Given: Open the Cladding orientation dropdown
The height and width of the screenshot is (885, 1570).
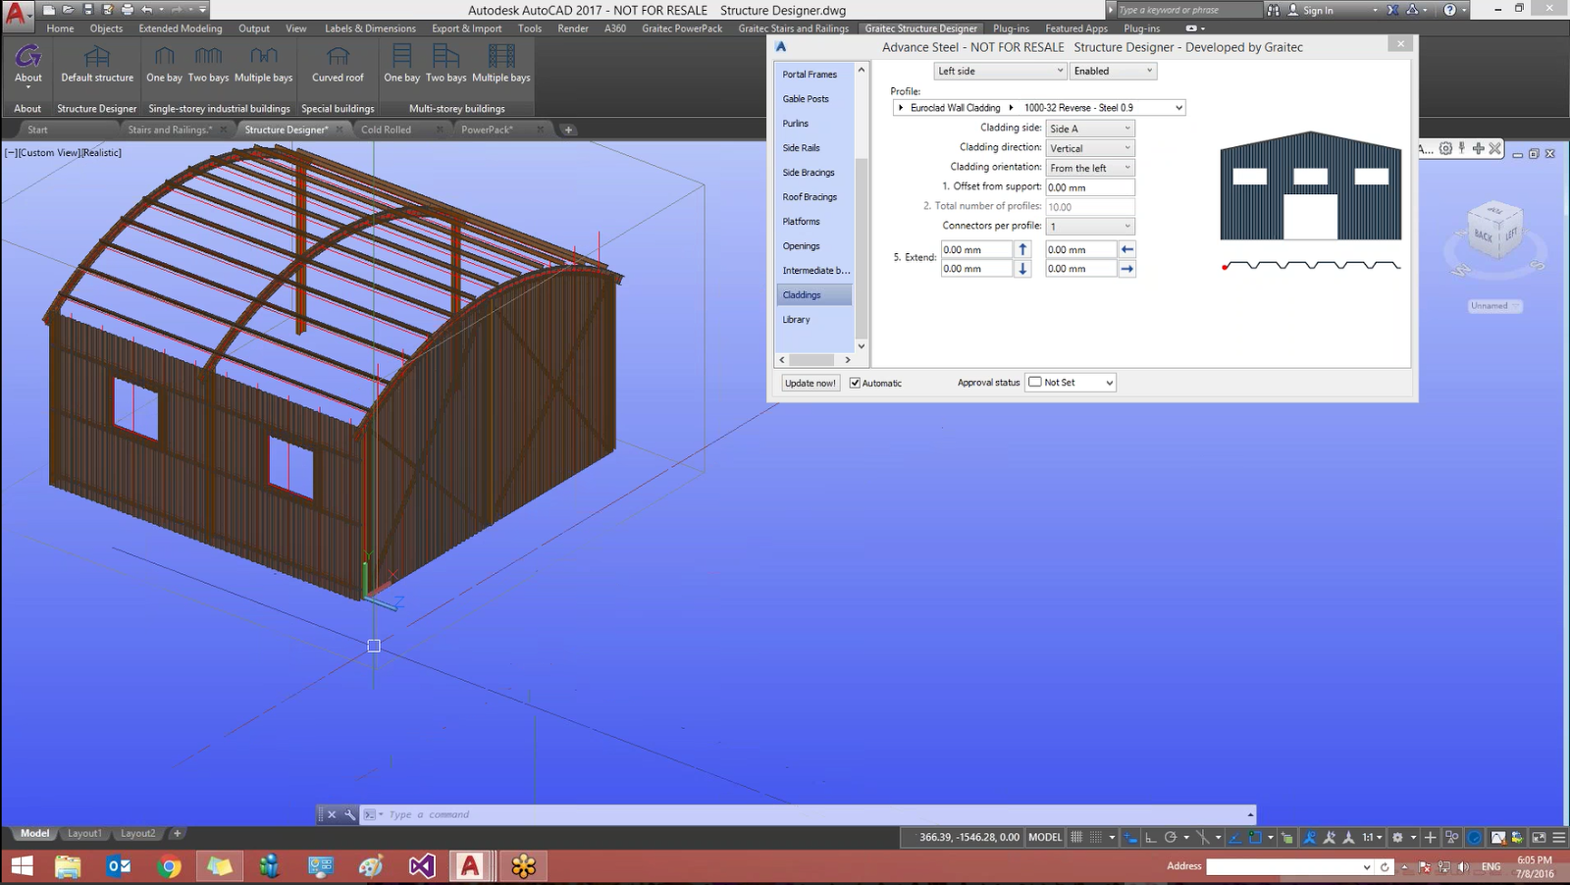Looking at the screenshot, I should pos(1089,167).
